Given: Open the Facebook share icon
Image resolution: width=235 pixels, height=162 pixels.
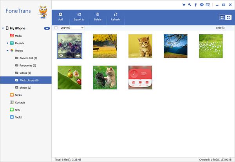Looking at the screenshot, I should coord(195,5).
